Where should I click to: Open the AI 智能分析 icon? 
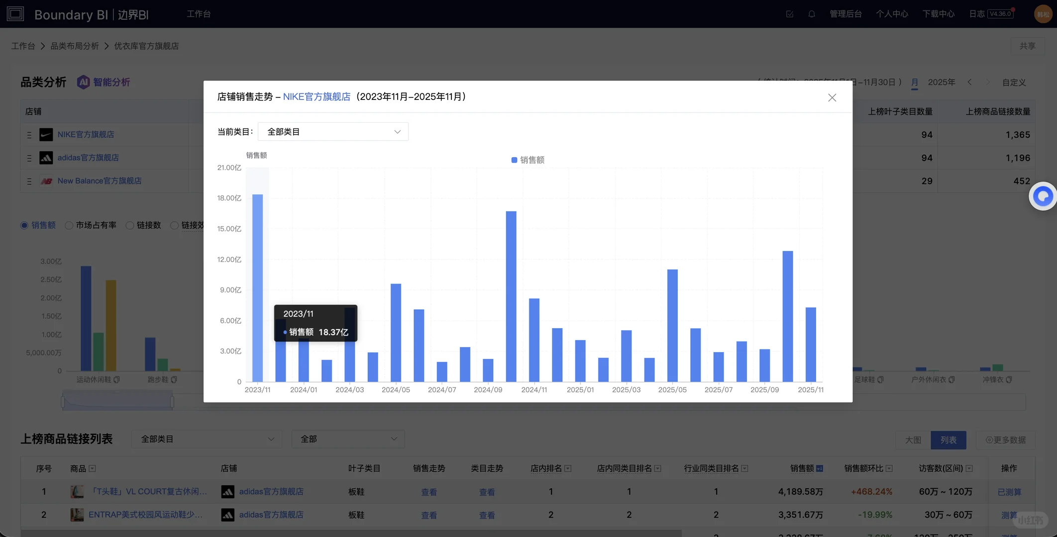pos(83,82)
